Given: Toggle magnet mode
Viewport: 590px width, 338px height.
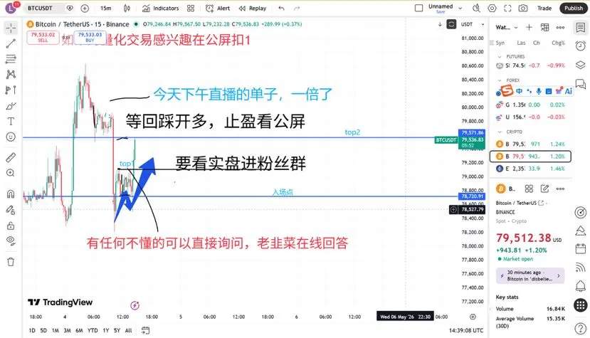Looking at the screenshot, I should coord(11,194).
